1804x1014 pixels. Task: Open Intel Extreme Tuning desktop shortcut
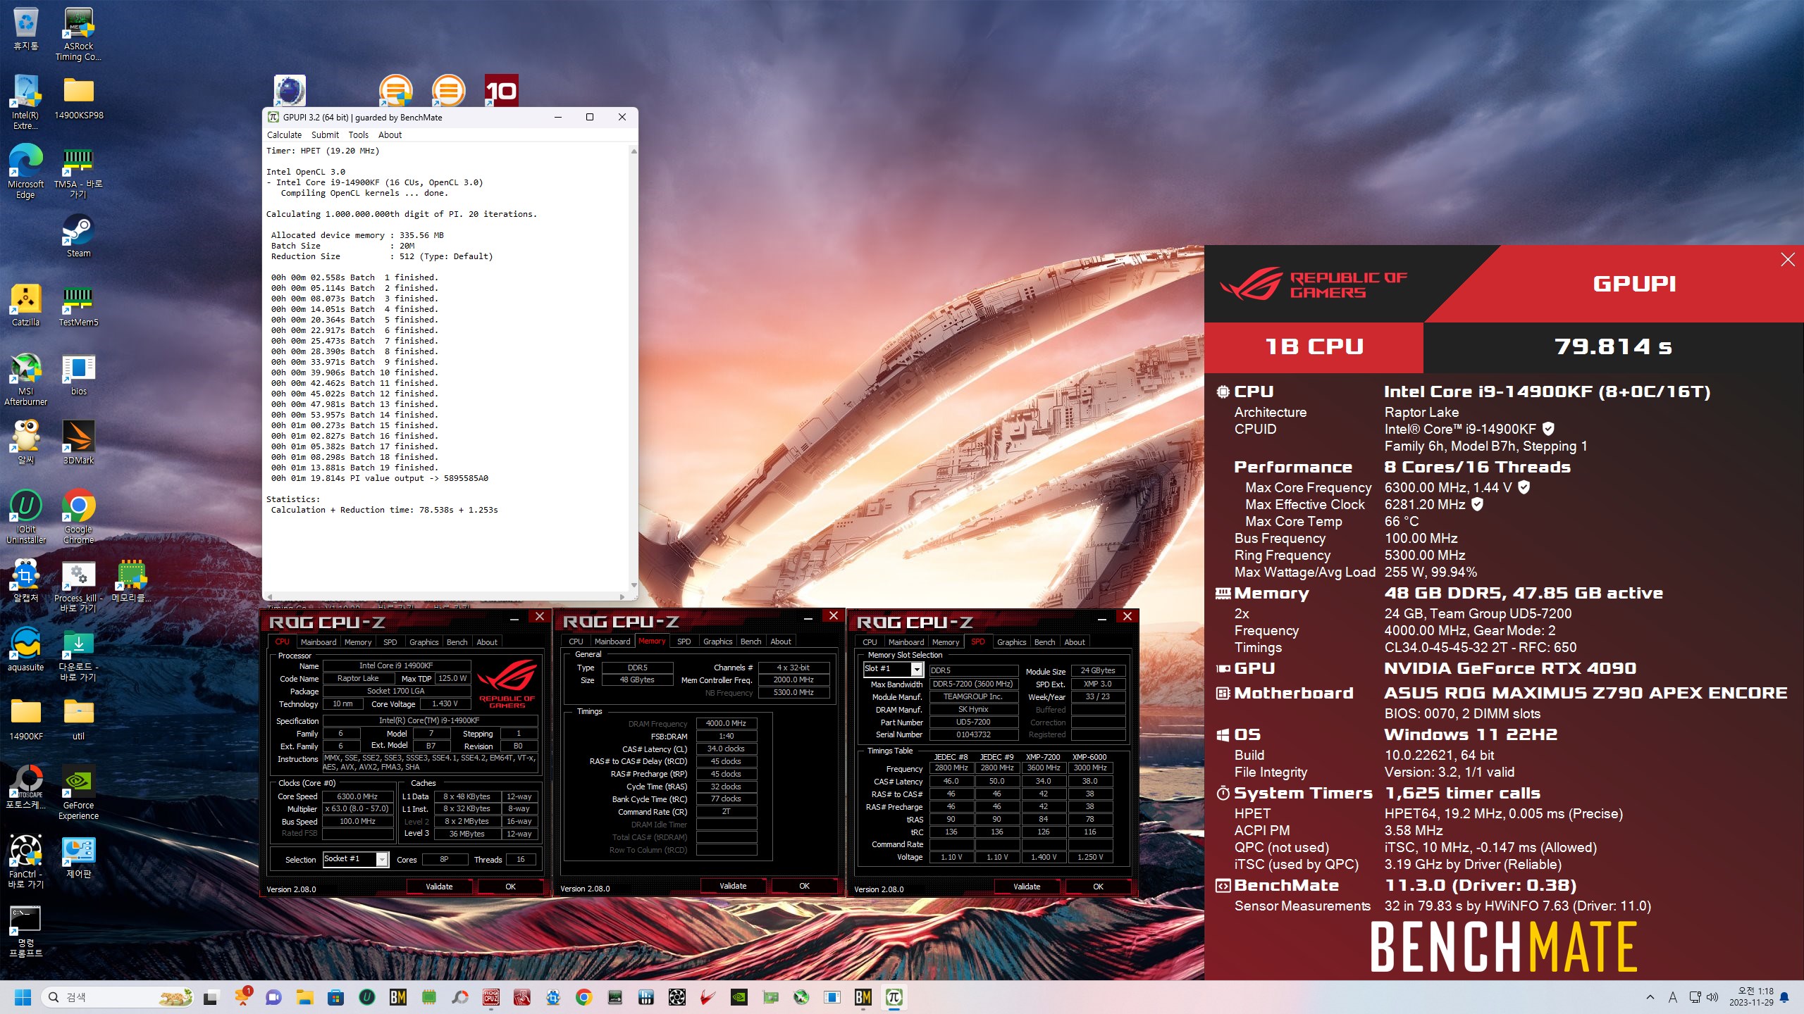(x=25, y=103)
